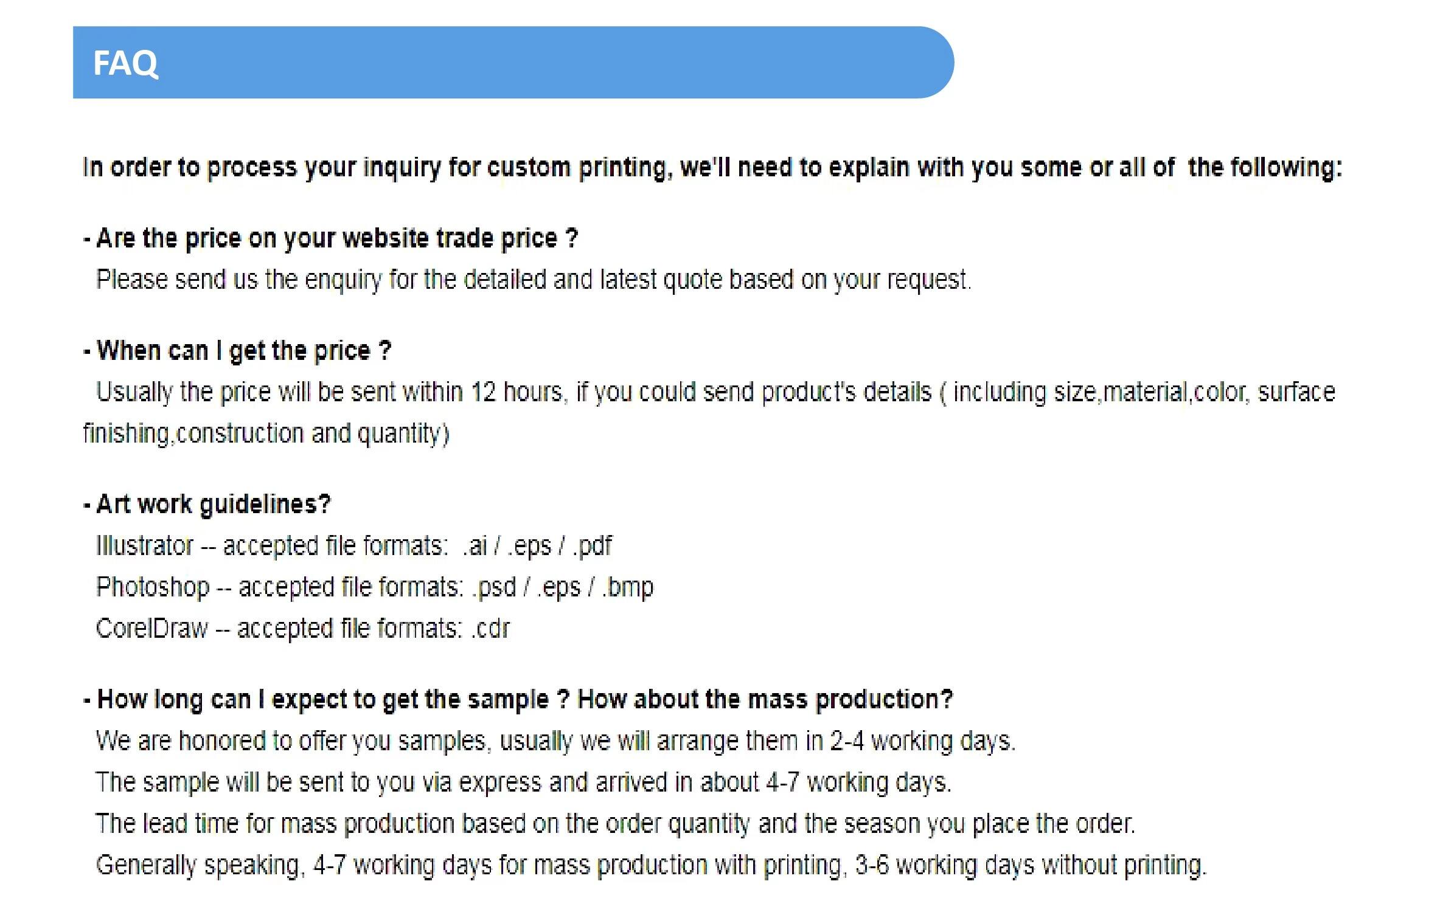This screenshot has width=1440, height=915.
Task: Click the website trade price question
Action: click(330, 238)
